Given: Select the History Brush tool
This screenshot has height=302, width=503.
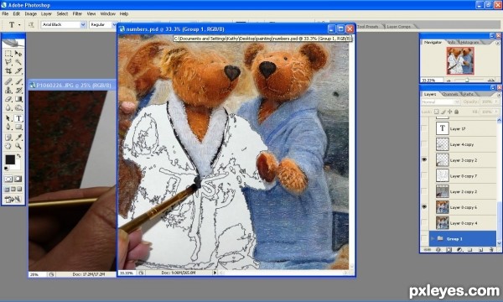Looking at the screenshot, I should (18, 91).
